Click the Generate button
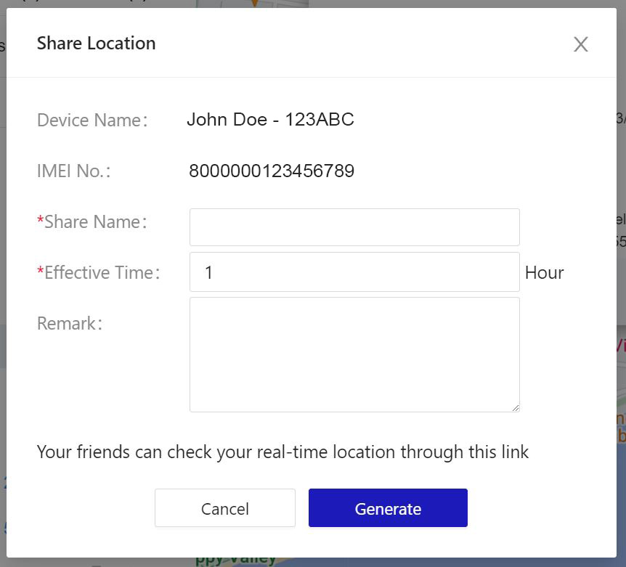 tap(388, 508)
